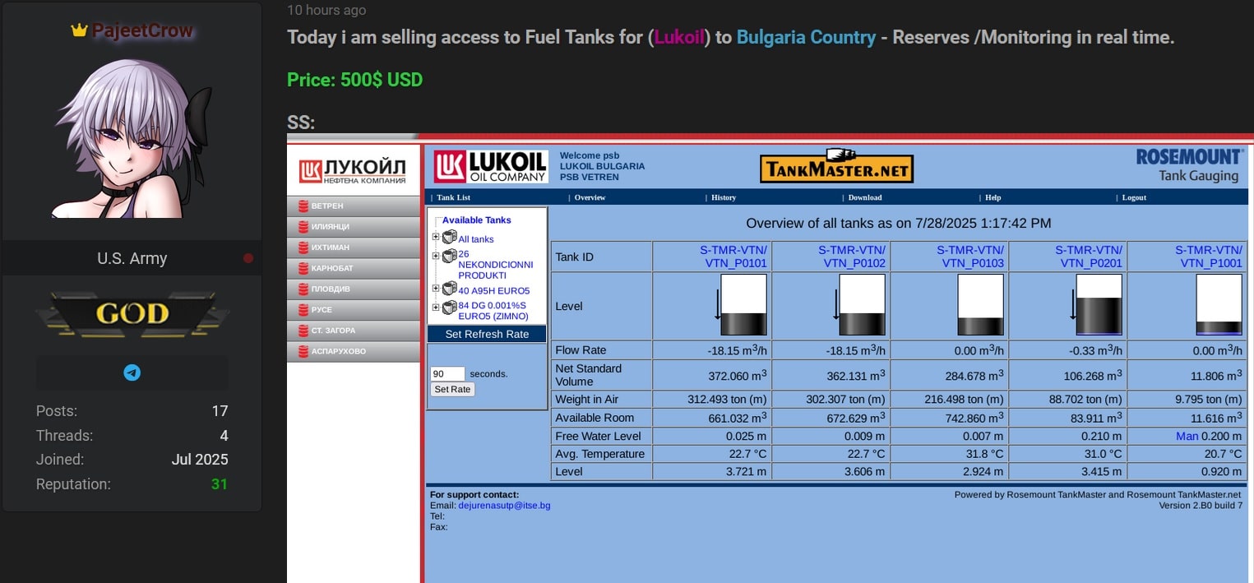Image resolution: width=1254 pixels, height=583 pixels.
Task: Click the 742.860 m3 Available Room value
Action: point(975,418)
